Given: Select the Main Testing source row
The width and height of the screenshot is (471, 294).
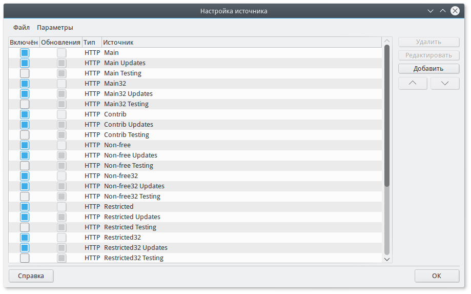Looking at the screenshot, I should point(195,73).
